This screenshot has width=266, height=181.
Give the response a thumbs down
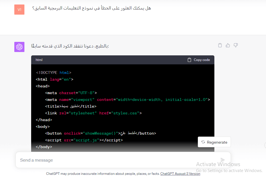(236, 45)
